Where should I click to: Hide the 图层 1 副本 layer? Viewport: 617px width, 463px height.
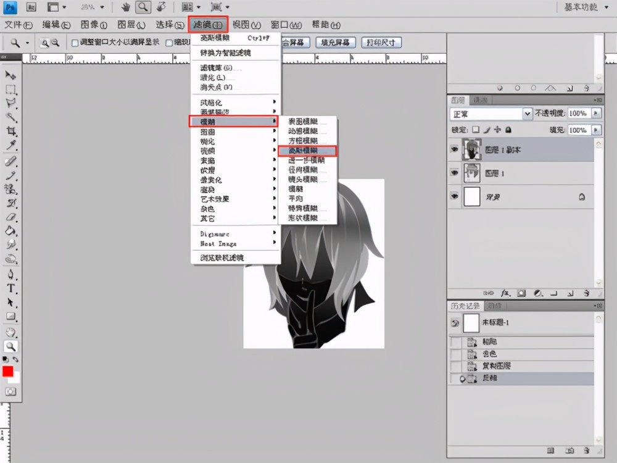point(455,149)
